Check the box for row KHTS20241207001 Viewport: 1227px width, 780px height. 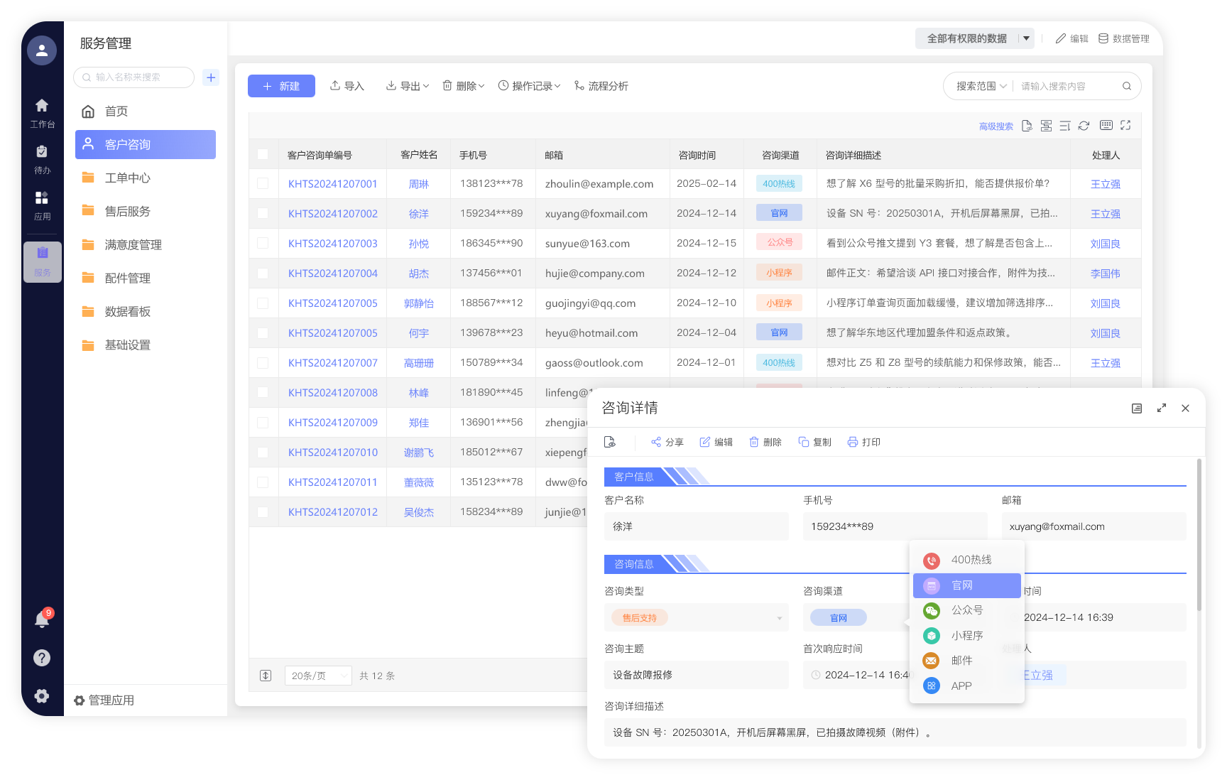pos(263,184)
